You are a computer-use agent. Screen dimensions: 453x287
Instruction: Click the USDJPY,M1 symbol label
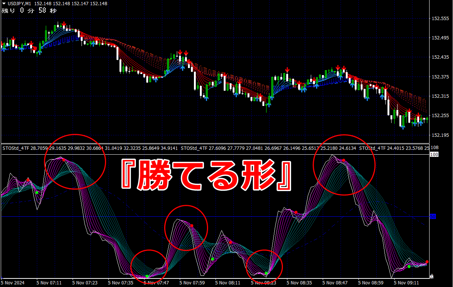tap(19, 3)
